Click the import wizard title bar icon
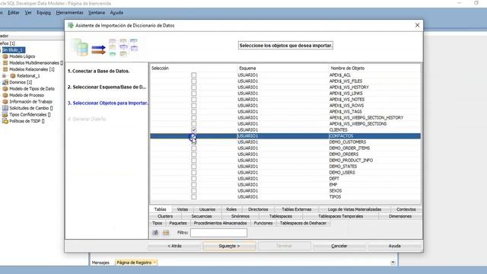 (71, 25)
